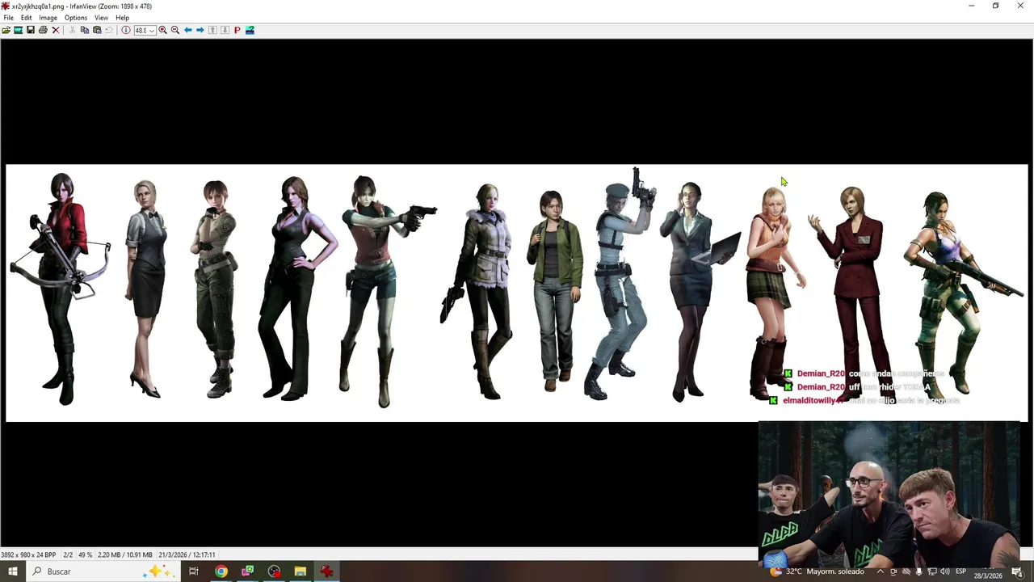Image resolution: width=1034 pixels, height=582 pixels.
Task: Click the previous page up-arrow icon
Action: [212, 30]
